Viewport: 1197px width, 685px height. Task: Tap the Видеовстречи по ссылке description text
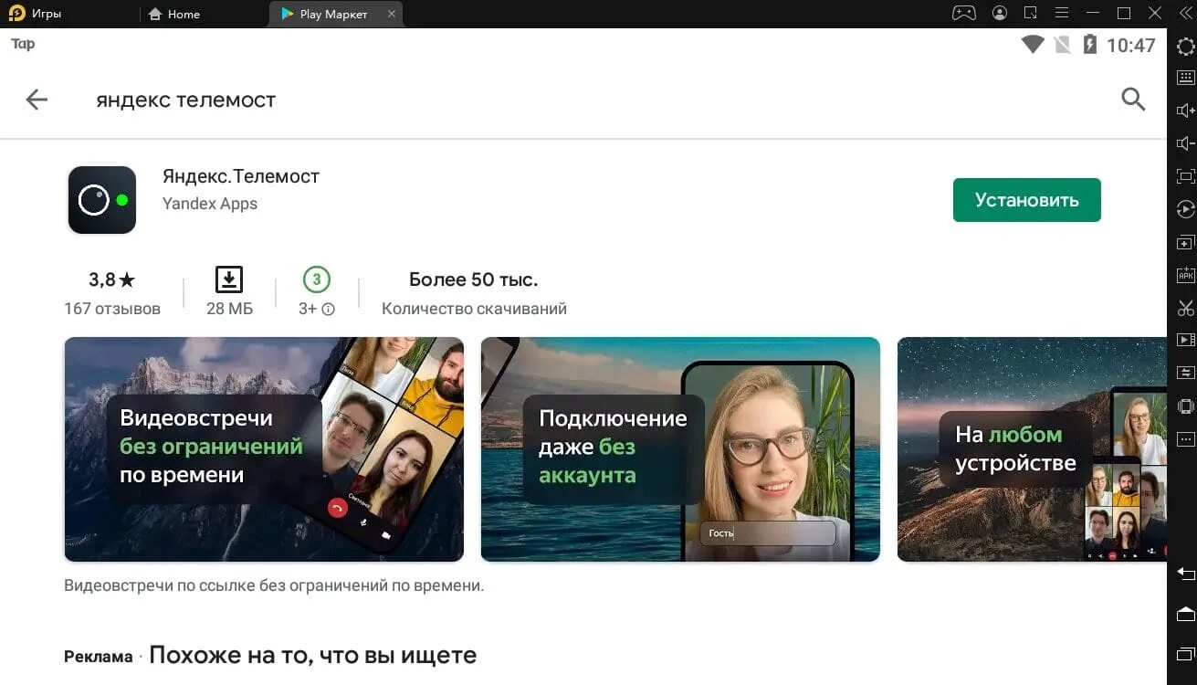(274, 585)
